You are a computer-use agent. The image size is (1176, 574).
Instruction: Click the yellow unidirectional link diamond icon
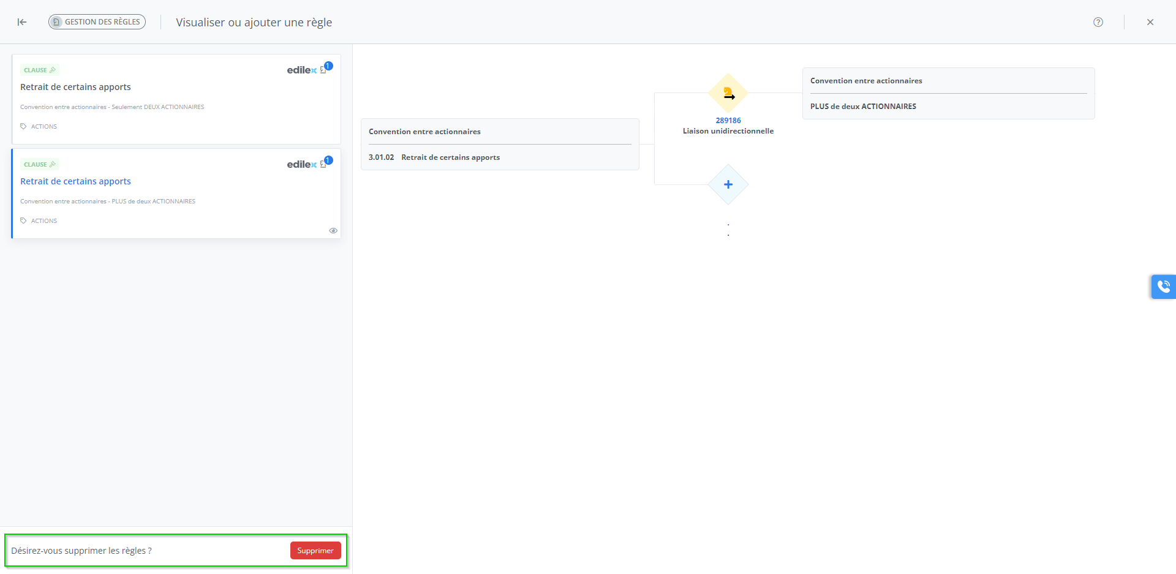point(728,94)
